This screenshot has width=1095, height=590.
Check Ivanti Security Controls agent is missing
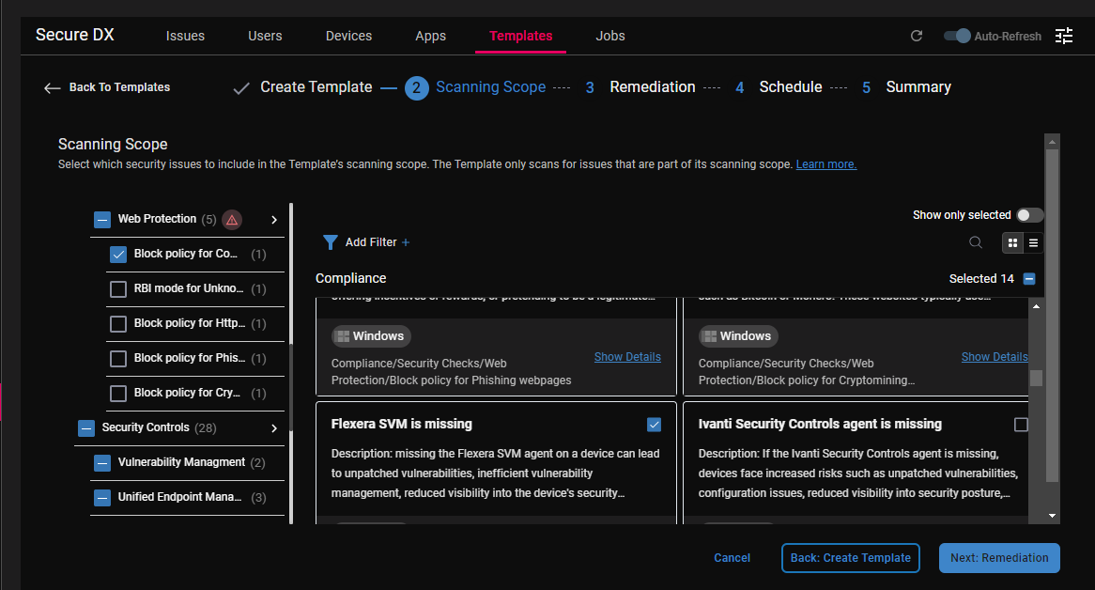click(1020, 425)
